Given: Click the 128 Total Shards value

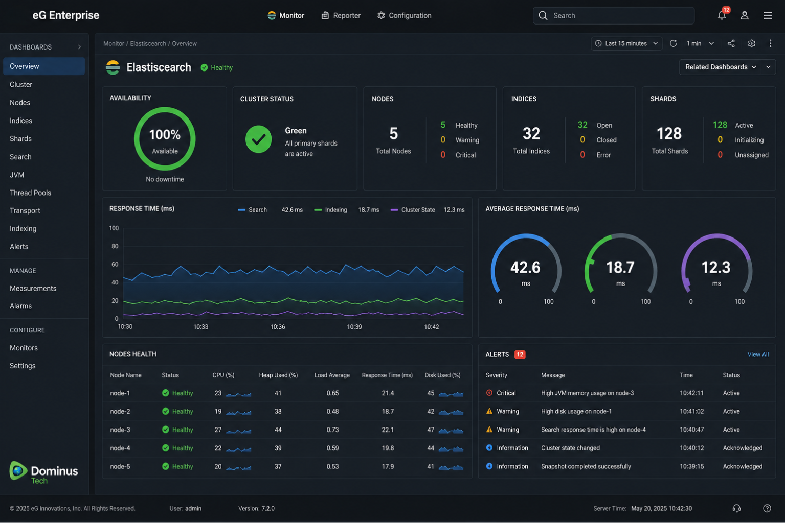Looking at the screenshot, I should pyautogui.click(x=669, y=134).
